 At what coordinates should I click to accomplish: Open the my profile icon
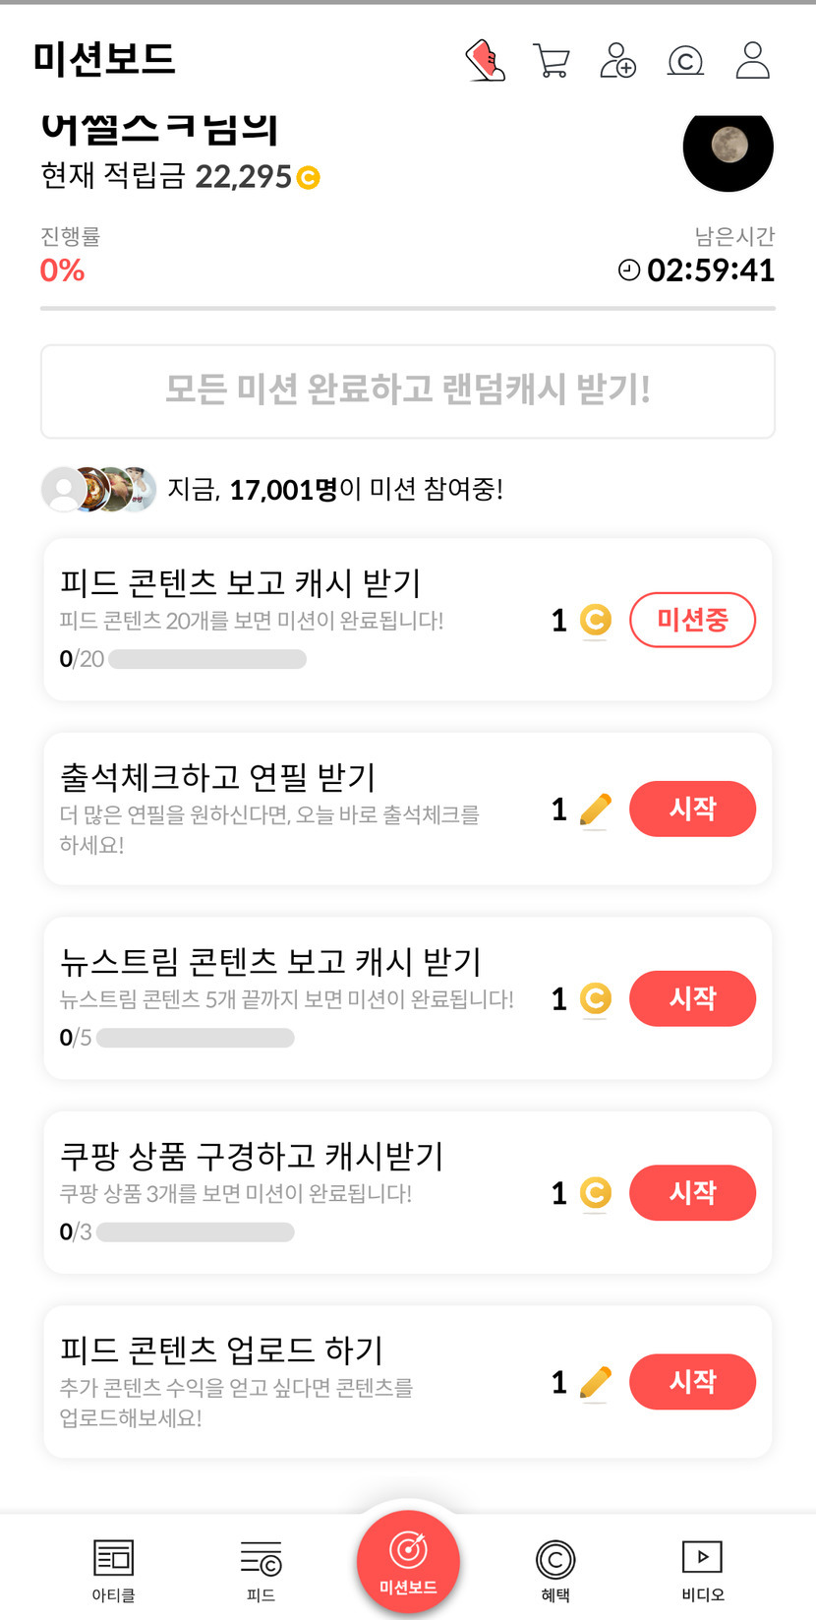[752, 60]
